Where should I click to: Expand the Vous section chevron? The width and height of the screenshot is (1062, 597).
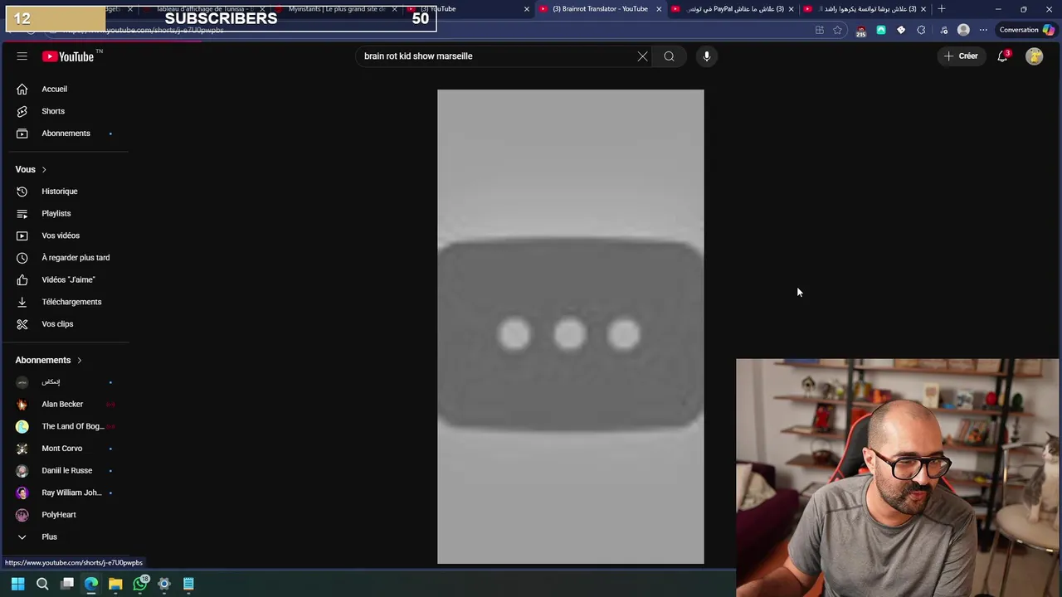[x=44, y=169]
